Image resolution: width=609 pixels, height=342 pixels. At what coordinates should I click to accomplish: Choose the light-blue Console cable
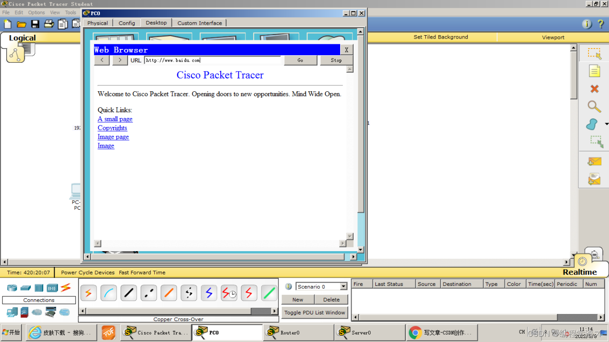(x=108, y=293)
